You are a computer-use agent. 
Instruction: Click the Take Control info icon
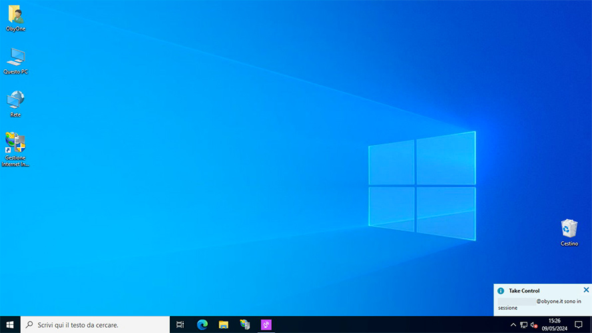click(x=501, y=291)
